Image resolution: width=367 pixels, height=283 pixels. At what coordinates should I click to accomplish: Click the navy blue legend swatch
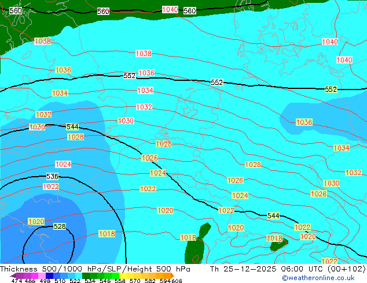[x=49, y=275]
